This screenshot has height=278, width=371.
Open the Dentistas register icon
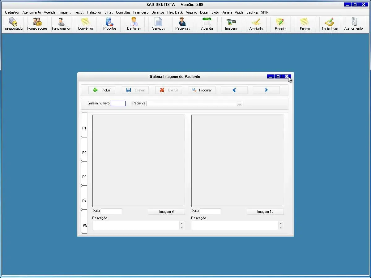(x=134, y=24)
